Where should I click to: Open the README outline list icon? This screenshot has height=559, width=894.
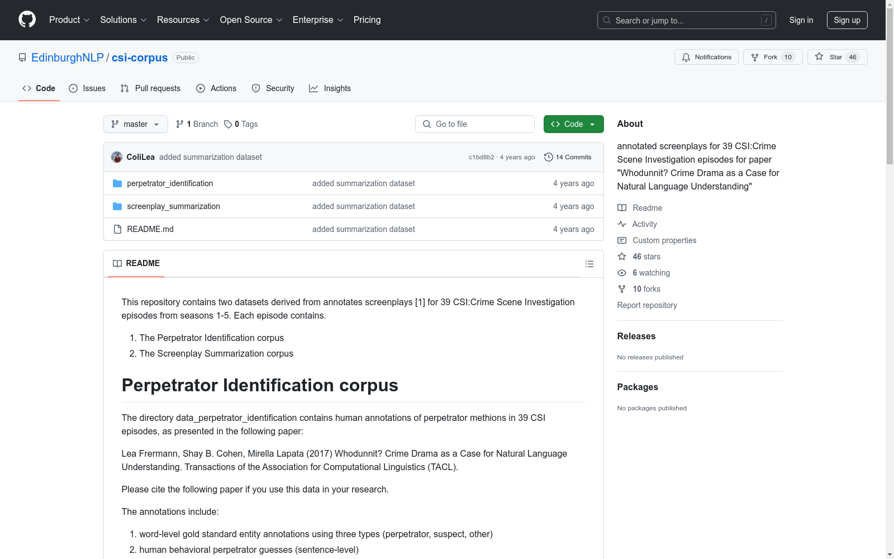point(589,264)
